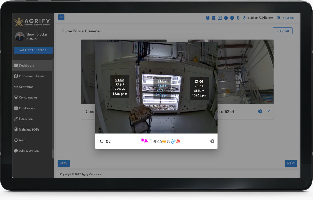Open Cultivation in the sidebar
Image resolution: width=313 pixels, height=200 pixels.
click(26, 87)
